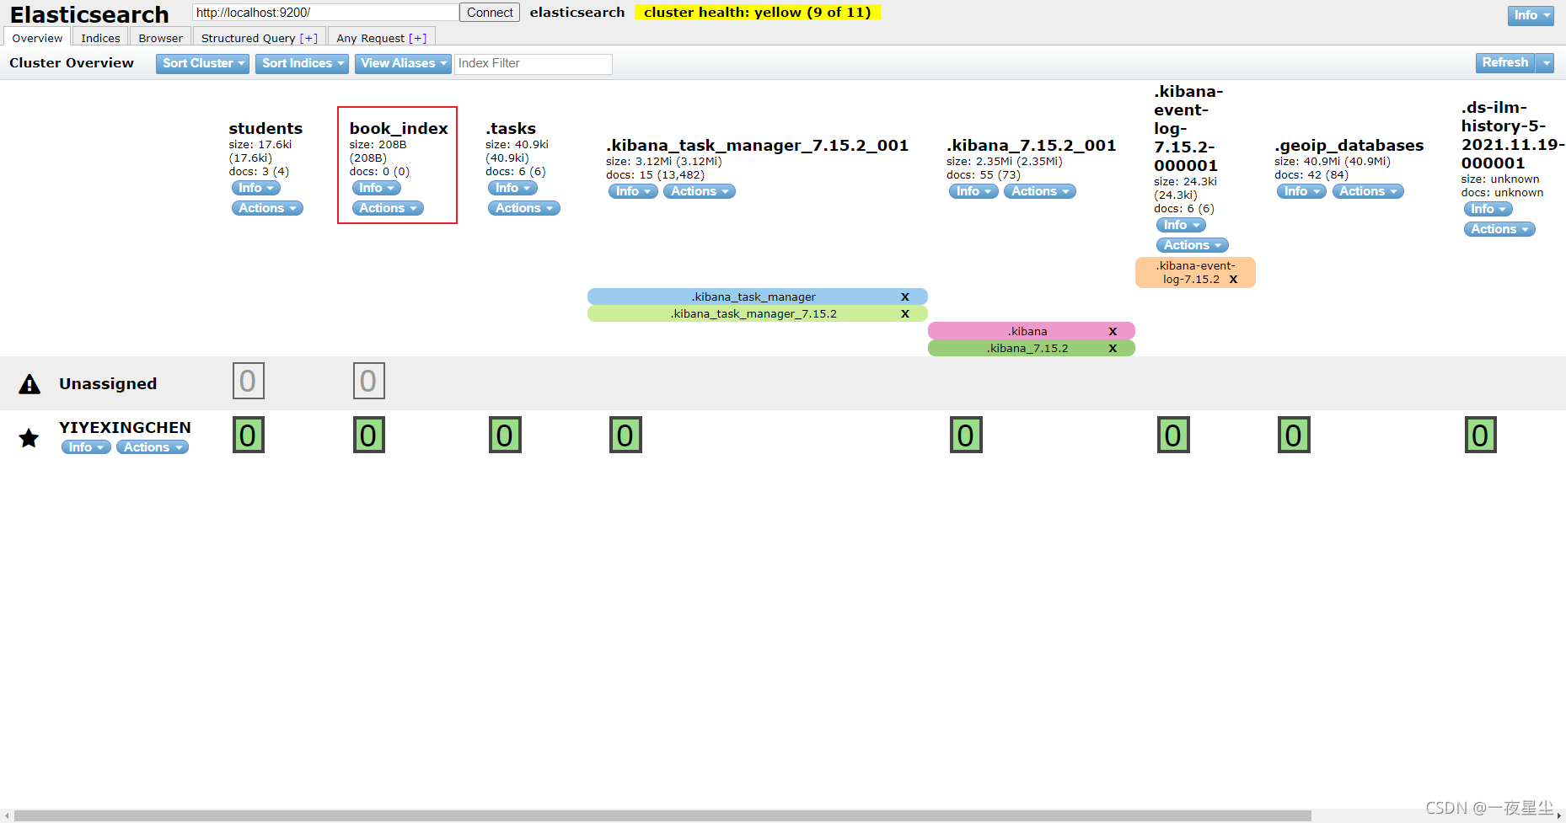
Task: Open .kibana-event-log index Info dropdown
Action: click(x=1181, y=225)
